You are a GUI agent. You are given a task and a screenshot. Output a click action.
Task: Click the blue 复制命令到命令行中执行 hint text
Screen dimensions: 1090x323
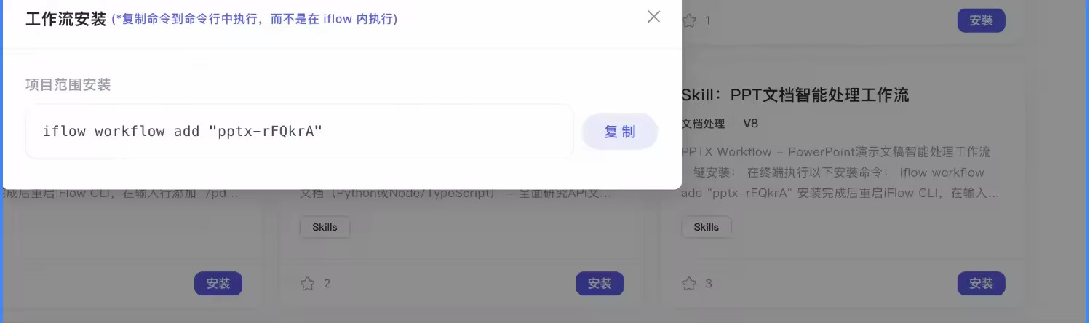[x=255, y=19]
